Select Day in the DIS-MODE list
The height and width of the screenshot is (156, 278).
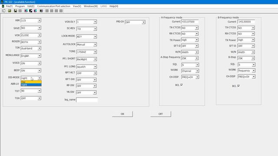pos(31,82)
